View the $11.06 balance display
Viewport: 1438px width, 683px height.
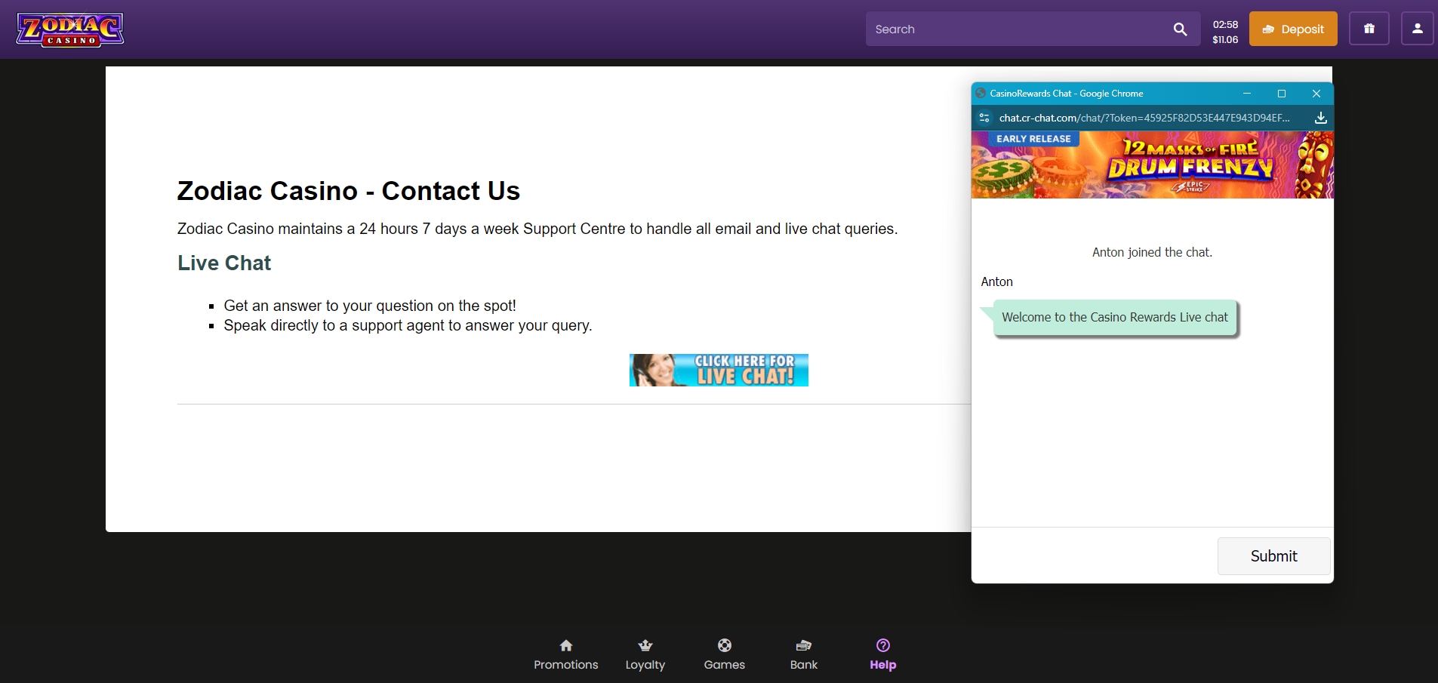click(1225, 39)
